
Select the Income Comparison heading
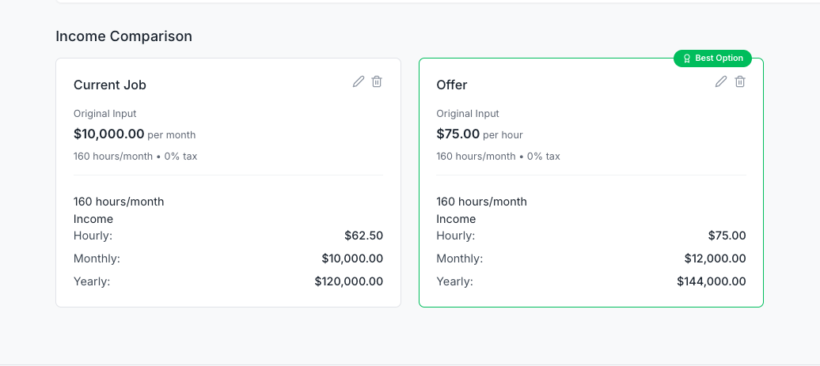[123, 36]
